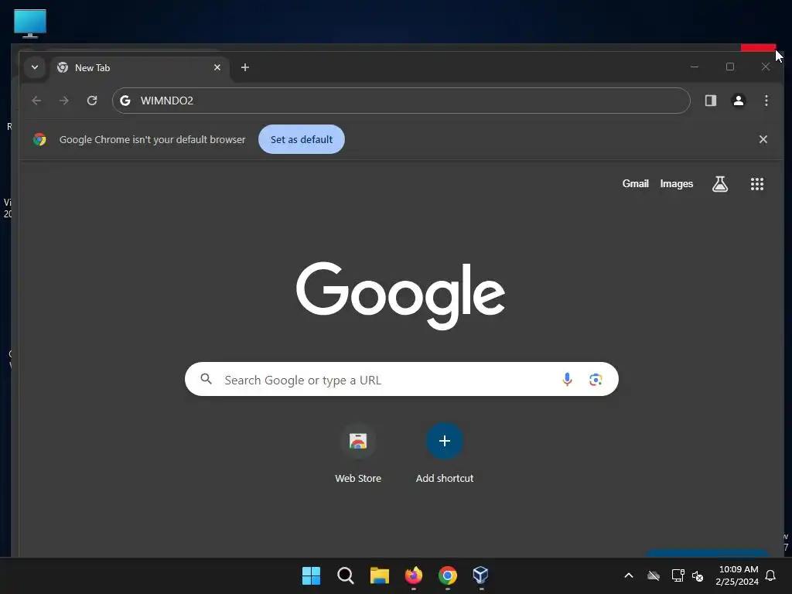Open Gmail link

636,183
